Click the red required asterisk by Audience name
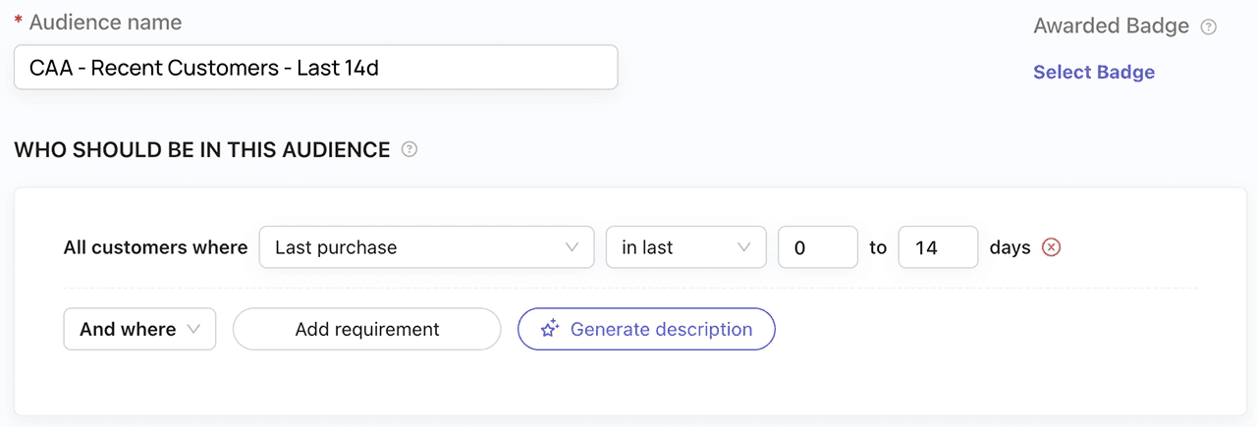 point(19,23)
